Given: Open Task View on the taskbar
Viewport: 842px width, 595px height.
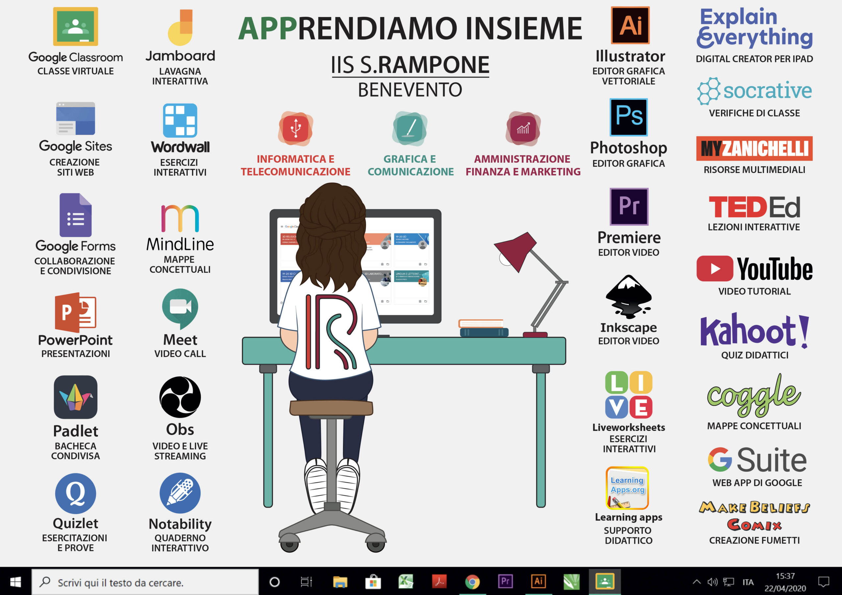Looking at the screenshot, I should (306, 582).
